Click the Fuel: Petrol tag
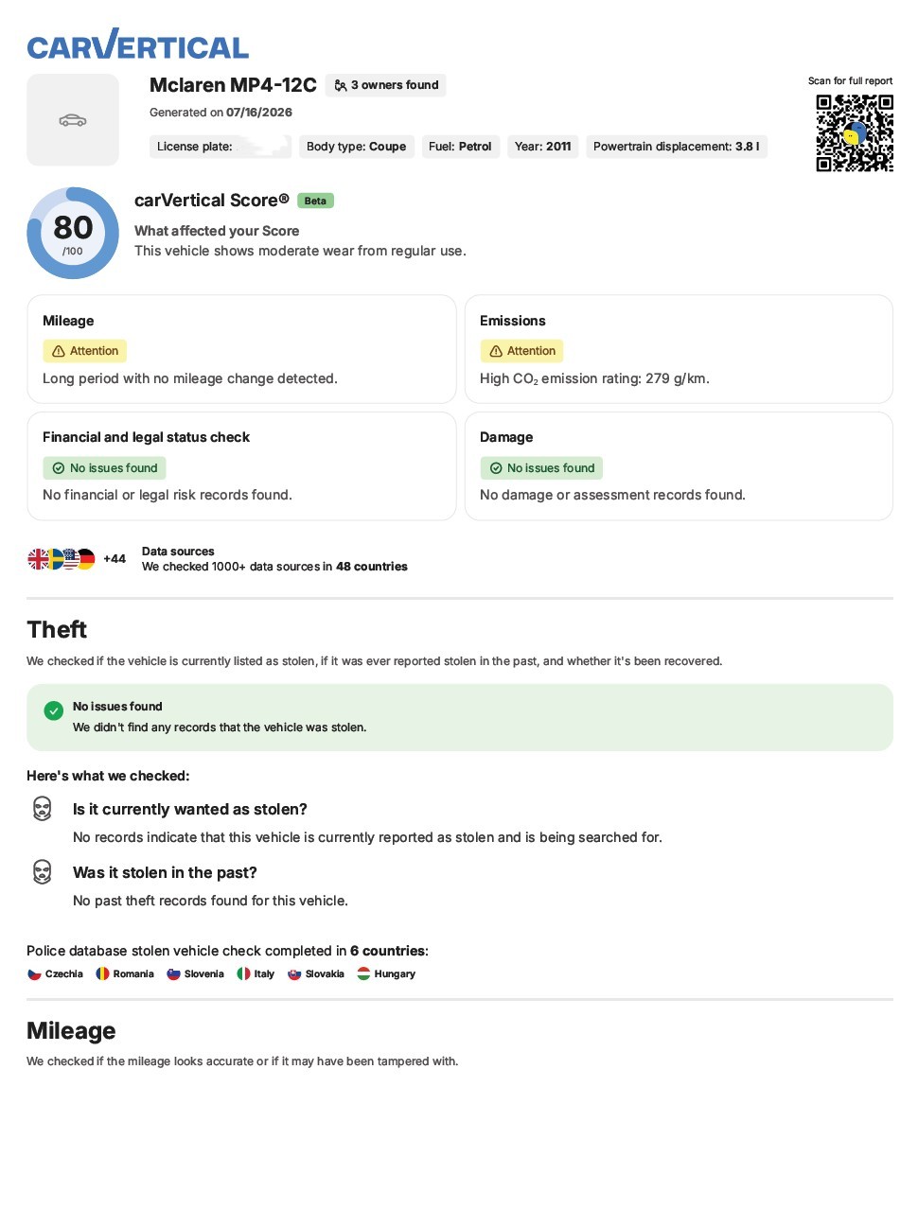Viewport: 918px width, 1227px height. point(460,147)
